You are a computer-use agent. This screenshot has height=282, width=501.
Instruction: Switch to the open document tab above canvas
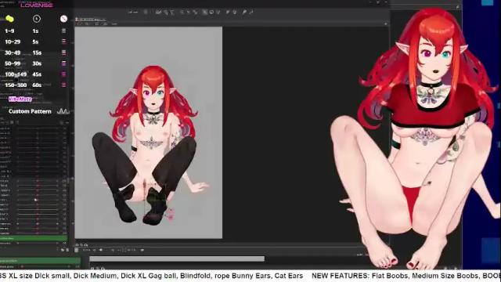pos(91,20)
